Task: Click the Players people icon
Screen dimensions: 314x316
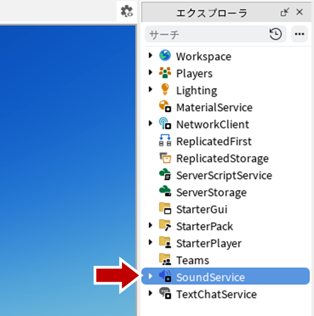Action: (165, 72)
